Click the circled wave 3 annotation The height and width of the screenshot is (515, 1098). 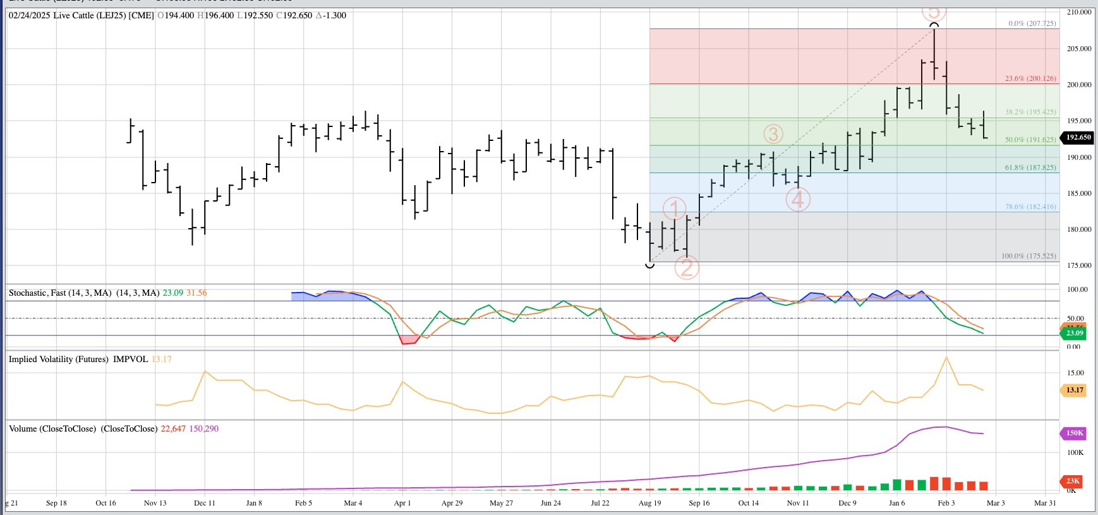pos(773,134)
